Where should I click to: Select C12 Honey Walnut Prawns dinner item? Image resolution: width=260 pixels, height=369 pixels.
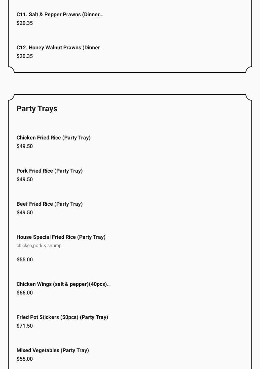point(60,48)
